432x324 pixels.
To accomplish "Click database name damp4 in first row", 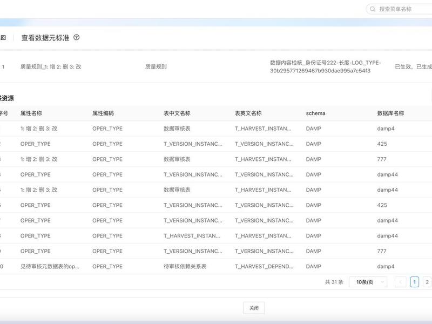I will tap(386, 129).
